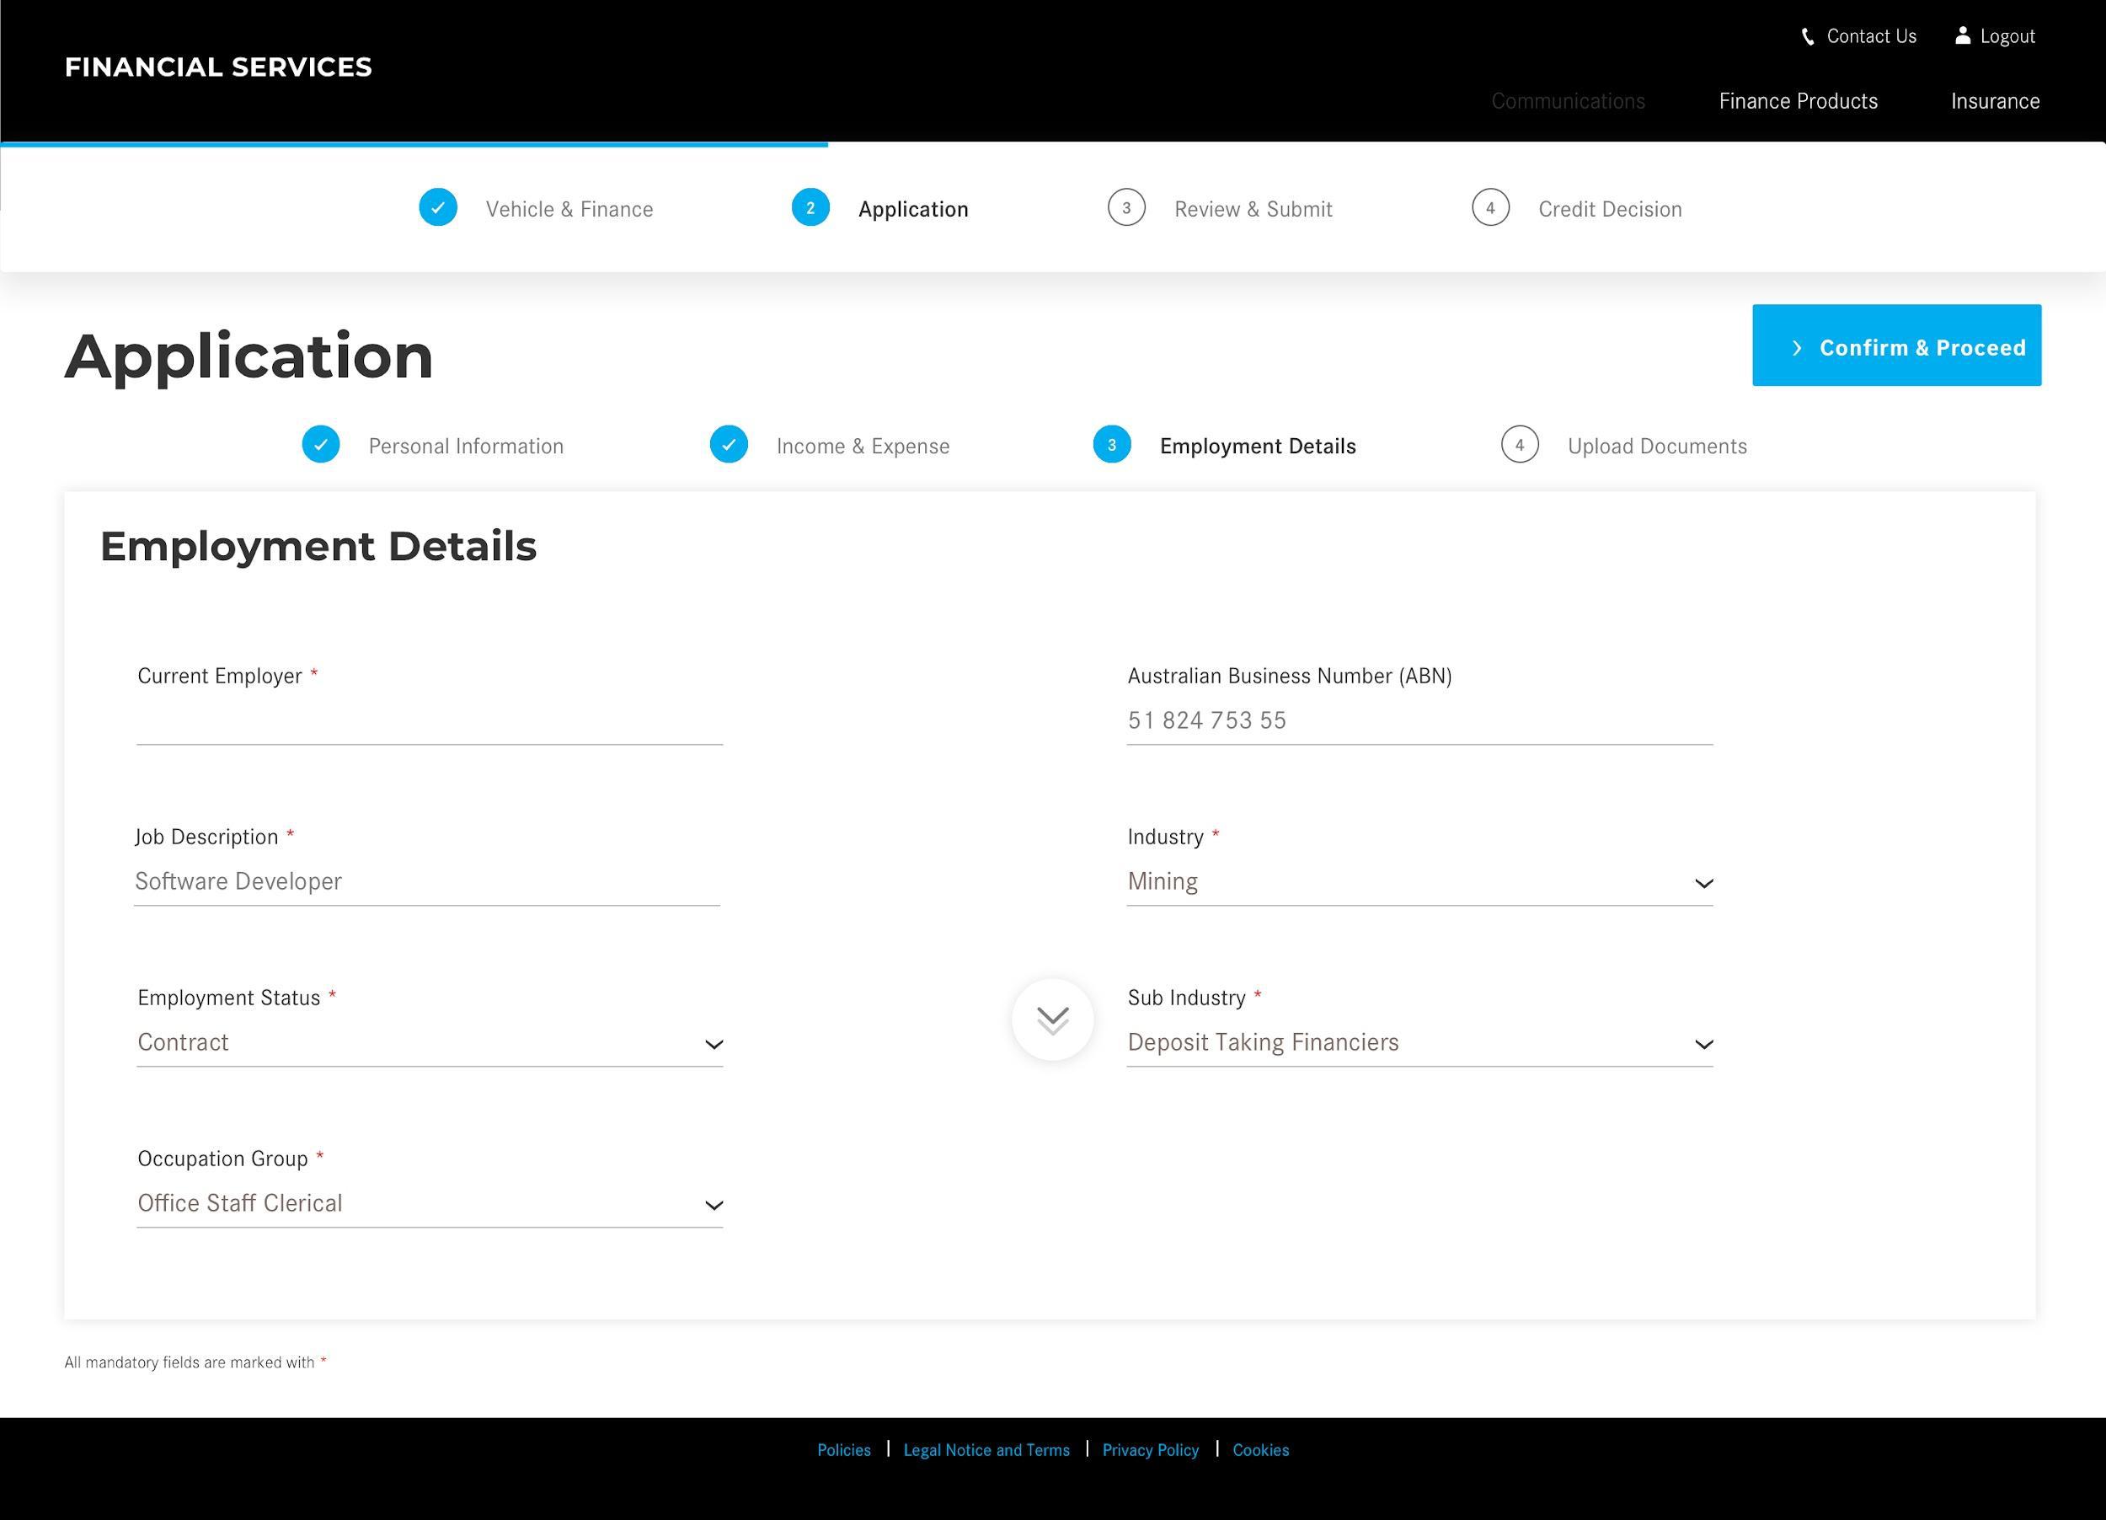Focus the Australian Business Number field
This screenshot has width=2106, height=1520.
1419,721
